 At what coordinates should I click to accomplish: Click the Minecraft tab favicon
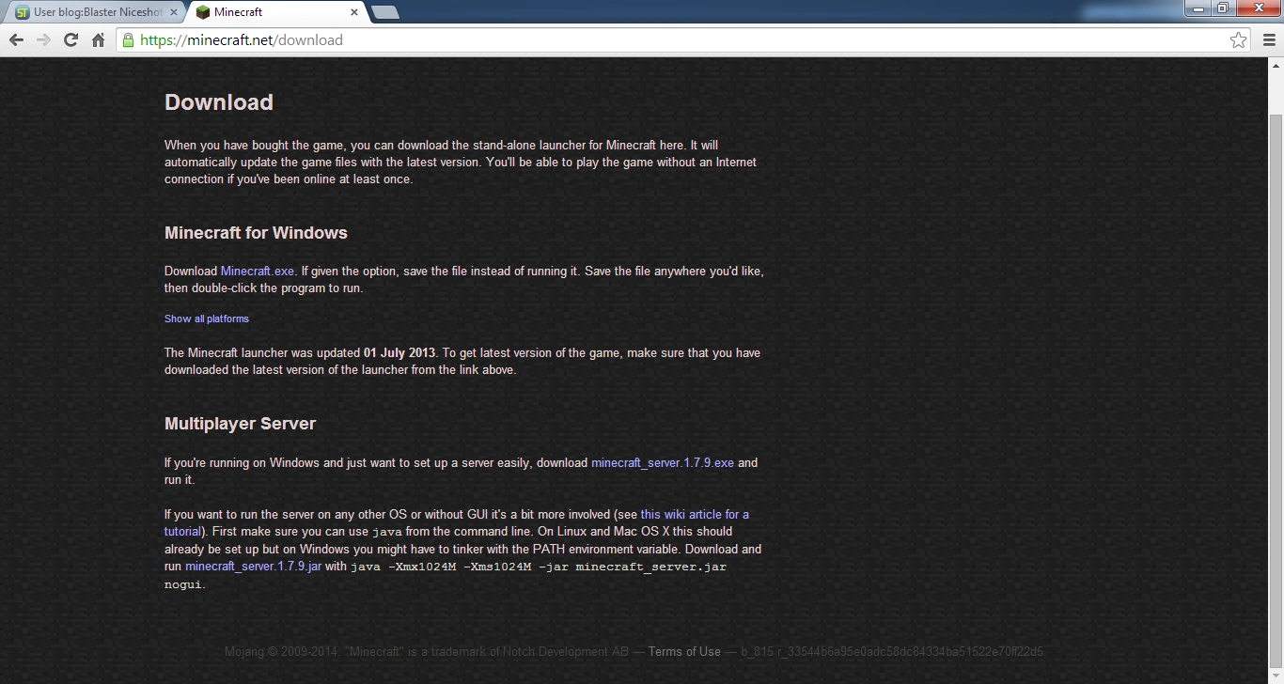click(202, 12)
